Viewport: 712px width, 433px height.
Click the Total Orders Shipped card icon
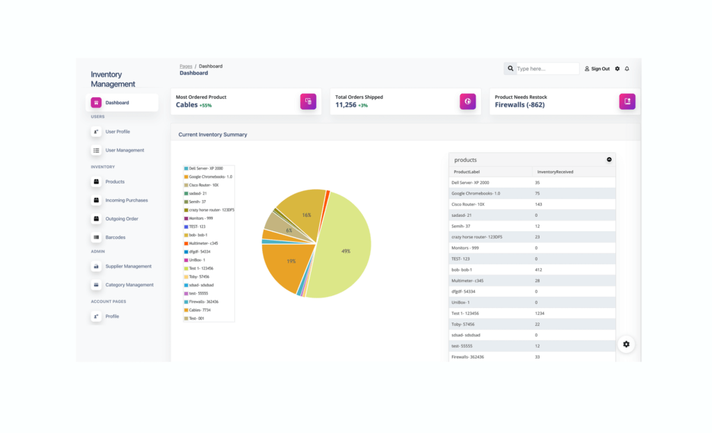[x=468, y=101]
